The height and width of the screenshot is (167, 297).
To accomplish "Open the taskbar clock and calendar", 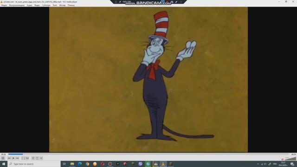I will (x=283, y=164).
